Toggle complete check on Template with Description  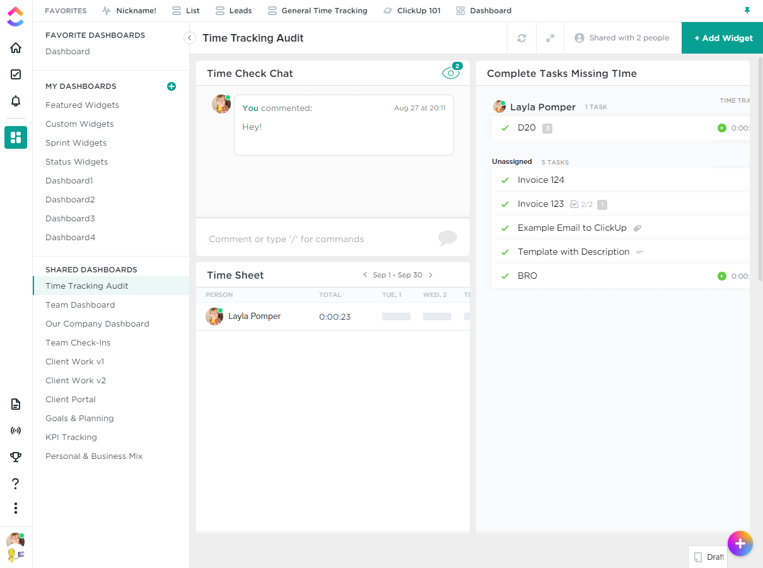[504, 252]
